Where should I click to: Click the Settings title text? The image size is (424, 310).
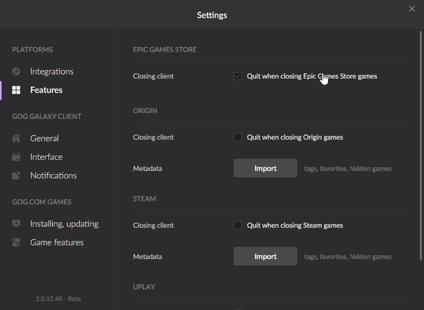click(x=212, y=15)
